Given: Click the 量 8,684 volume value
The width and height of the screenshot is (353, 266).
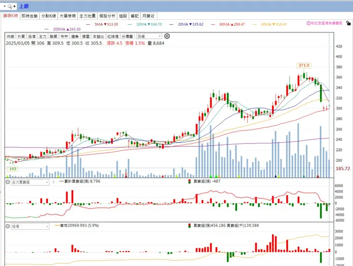Looking at the screenshot, I should (156, 43).
